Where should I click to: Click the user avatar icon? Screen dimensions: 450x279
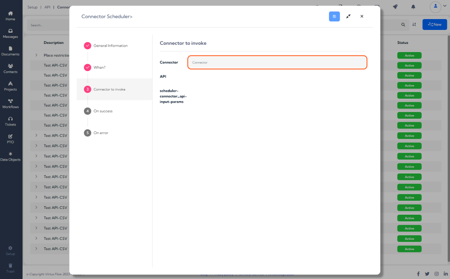[436, 6]
